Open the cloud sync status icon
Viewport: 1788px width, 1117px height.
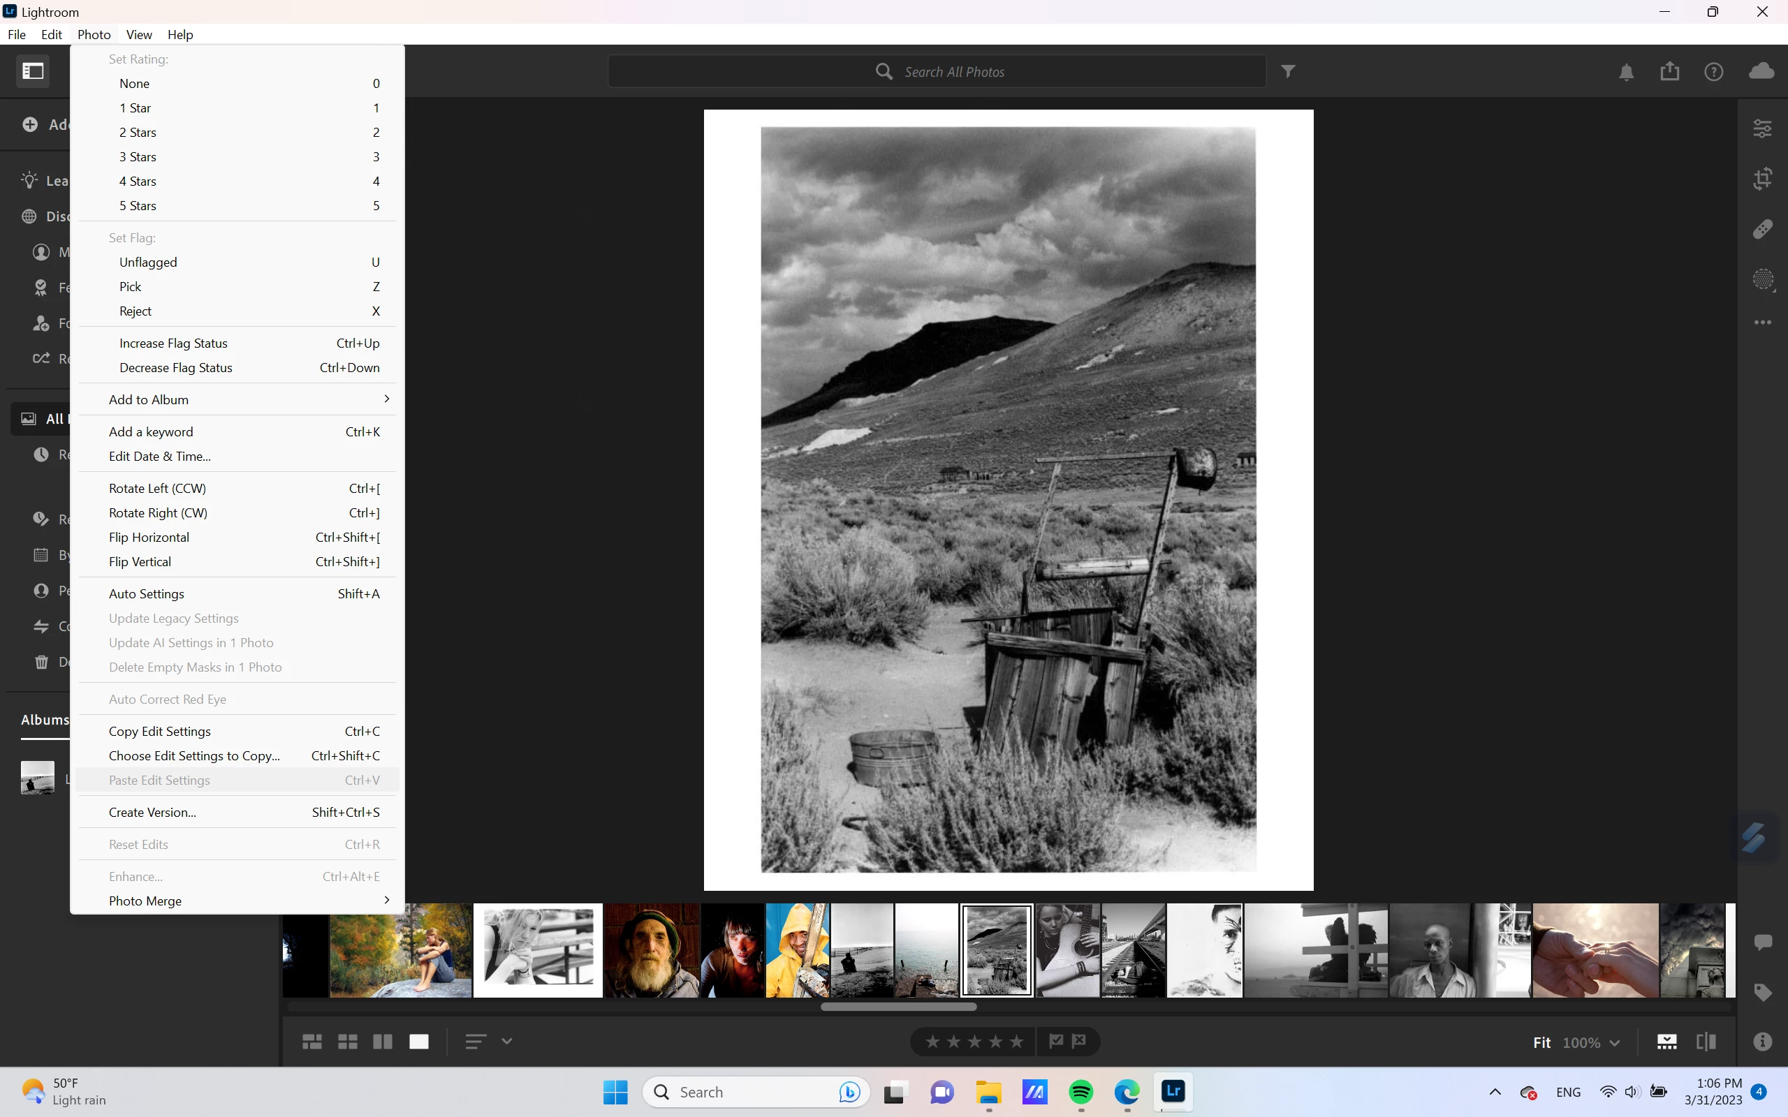tap(1761, 72)
